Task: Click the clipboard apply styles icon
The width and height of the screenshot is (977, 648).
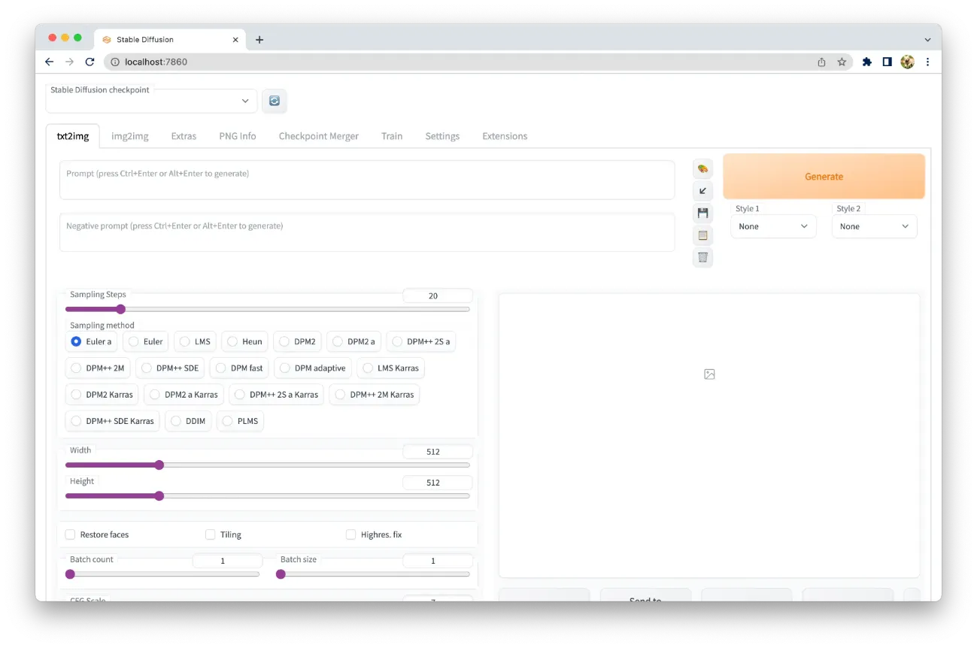Action: point(702,235)
